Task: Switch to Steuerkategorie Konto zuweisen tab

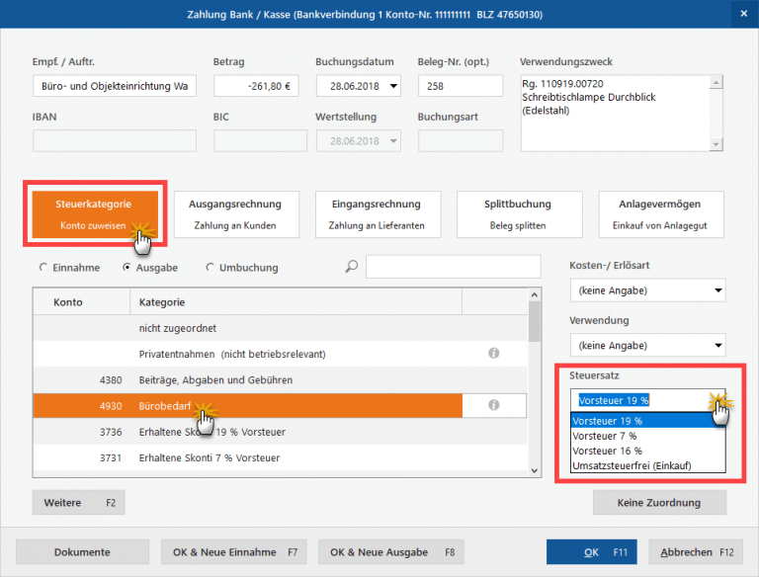Action: tap(95, 214)
